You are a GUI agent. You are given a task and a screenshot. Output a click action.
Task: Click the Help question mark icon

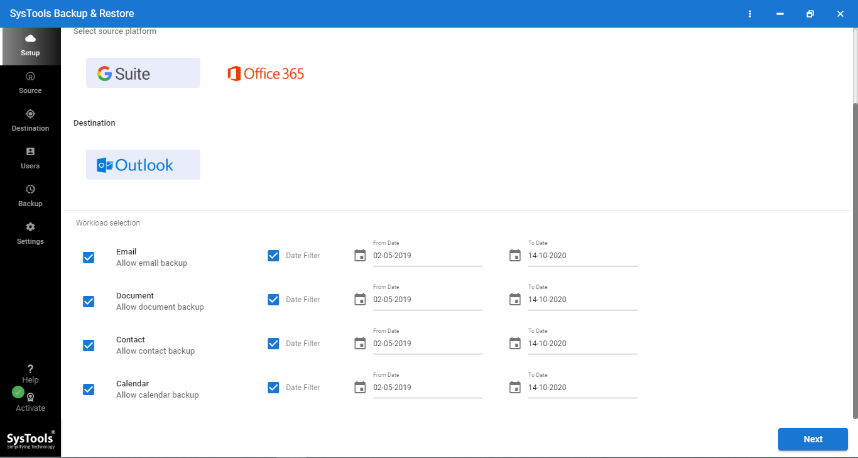[30, 369]
